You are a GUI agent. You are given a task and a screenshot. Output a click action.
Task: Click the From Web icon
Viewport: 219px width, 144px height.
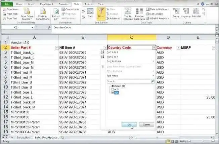[x=4, y=14]
